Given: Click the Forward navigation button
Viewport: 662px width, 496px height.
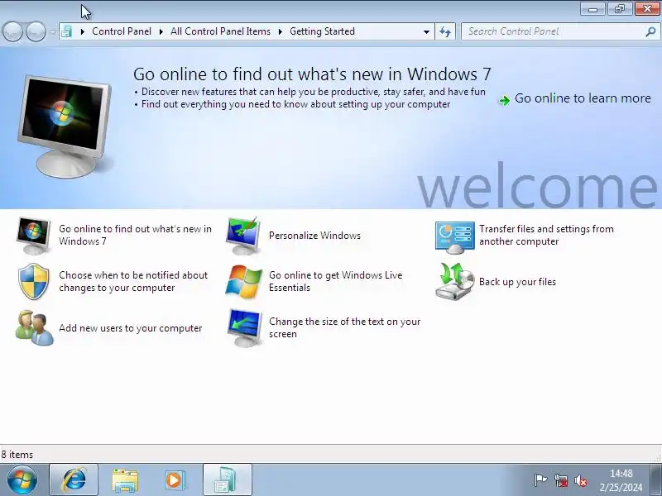Looking at the screenshot, I should click(36, 31).
